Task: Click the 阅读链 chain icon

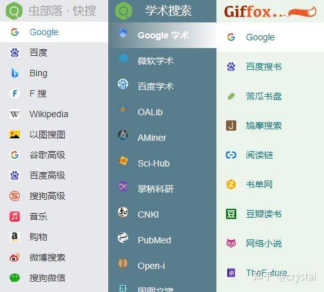Action: pos(231,155)
